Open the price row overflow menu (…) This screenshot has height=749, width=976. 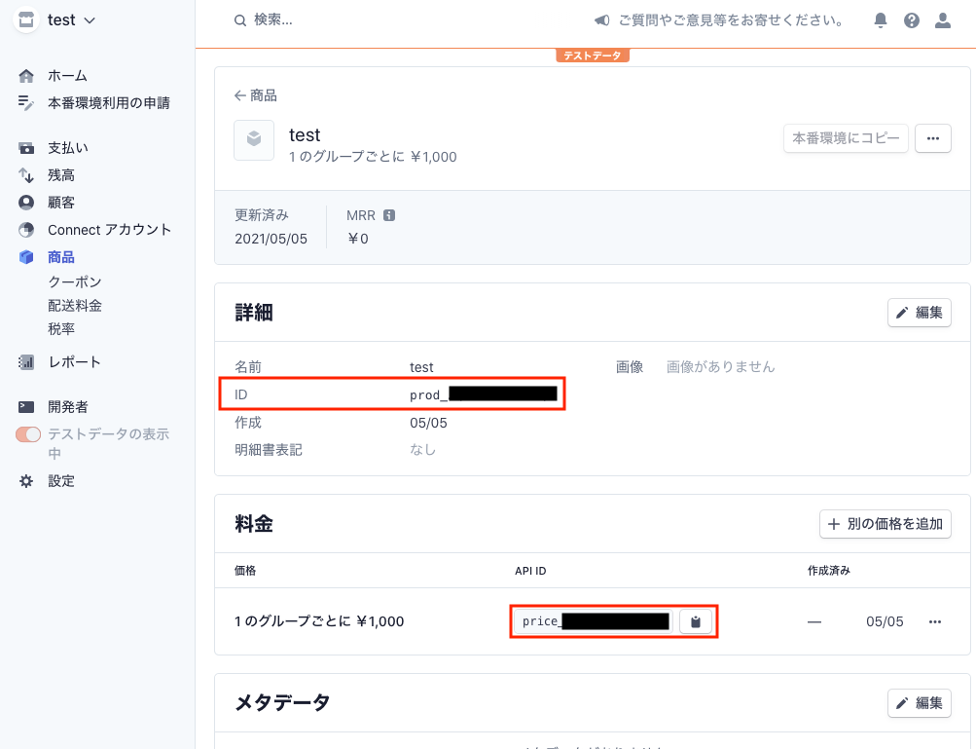point(934,620)
